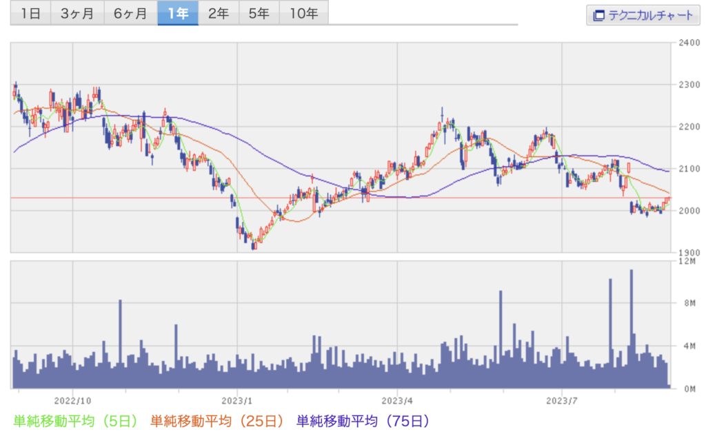Click the 2022/10 date axis label
Image resolution: width=706 pixels, height=445 pixels.
click(x=72, y=400)
